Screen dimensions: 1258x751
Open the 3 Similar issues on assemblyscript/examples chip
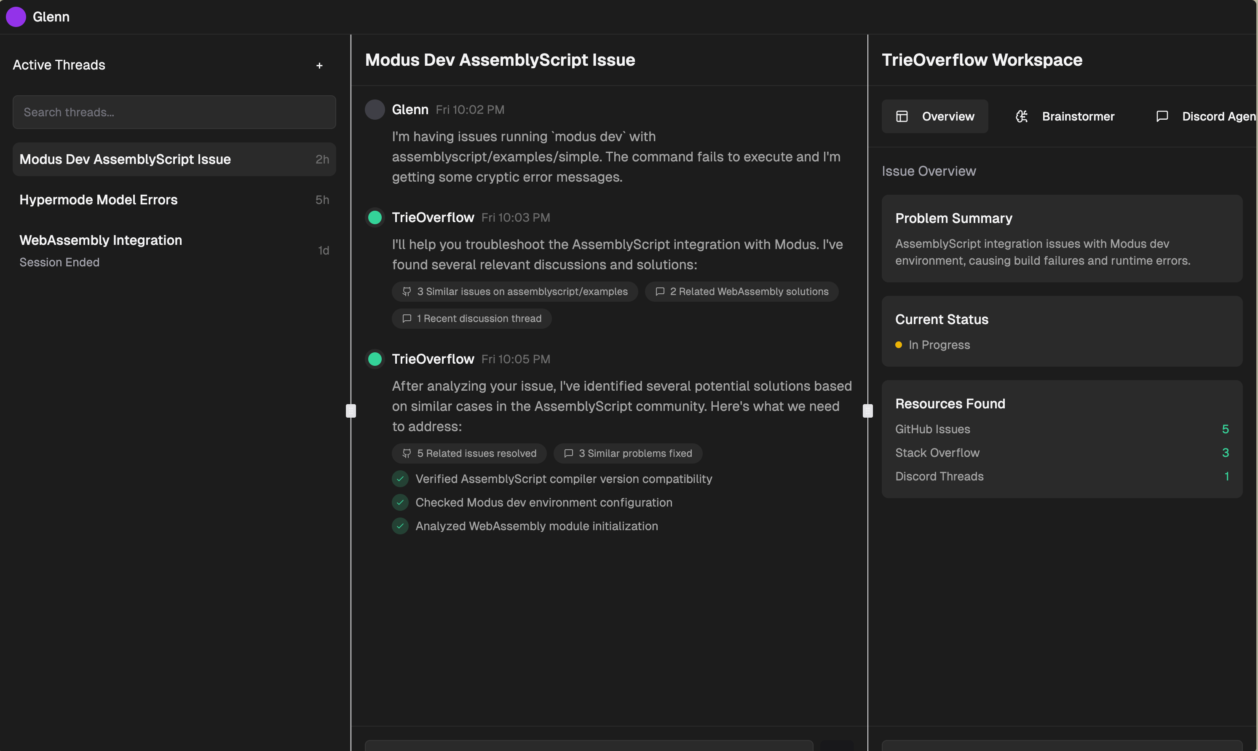[x=514, y=292]
